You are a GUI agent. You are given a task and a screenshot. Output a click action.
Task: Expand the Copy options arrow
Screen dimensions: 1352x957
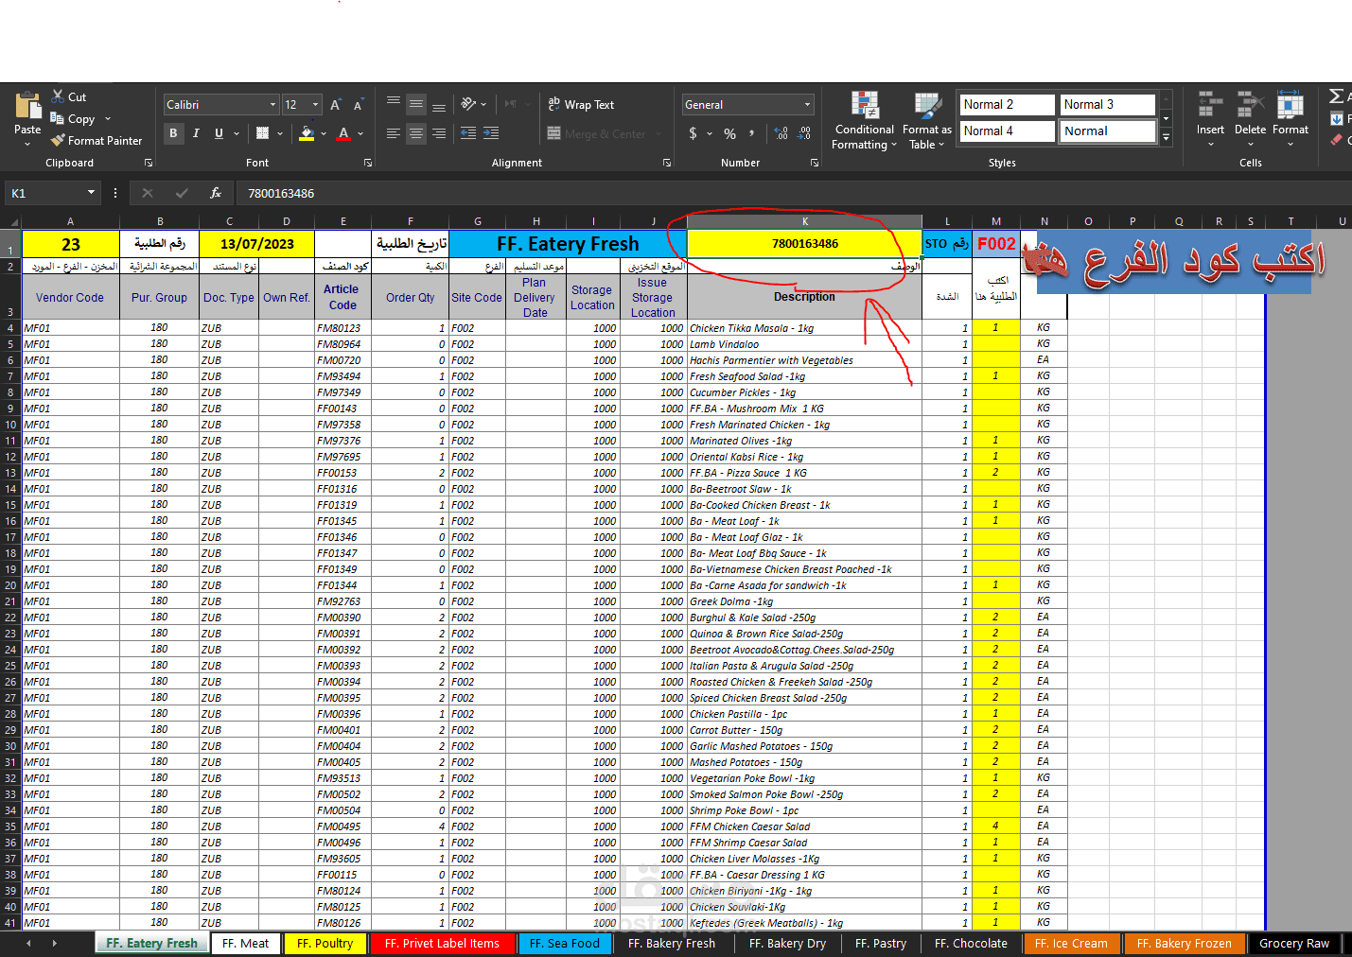point(108,119)
